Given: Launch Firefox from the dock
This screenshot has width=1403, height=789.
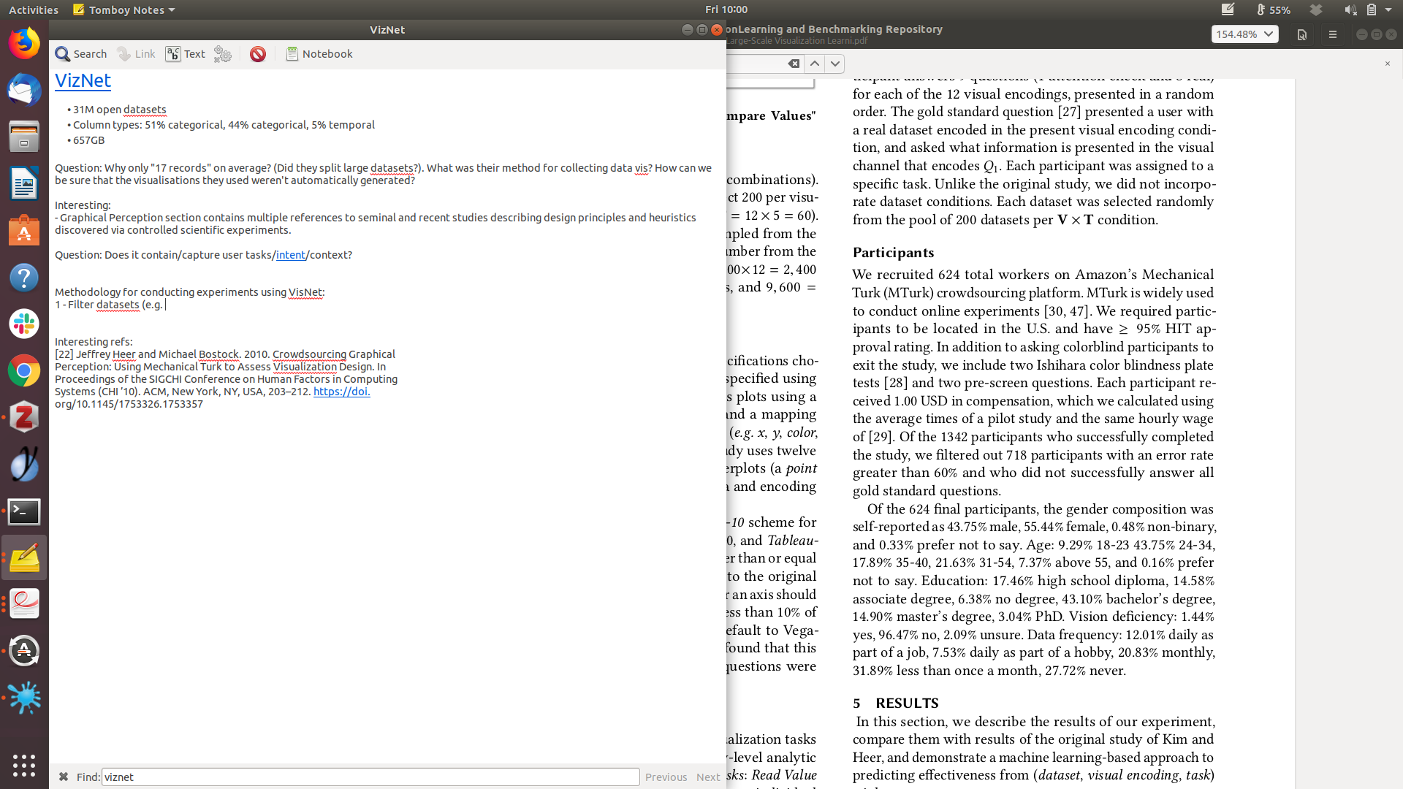Looking at the screenshot, I should (24, 44).
